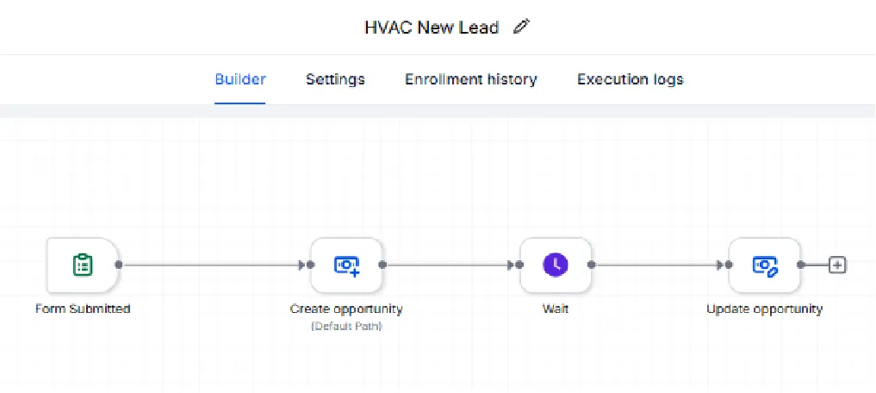Click input connector dot of Create opportunity node

tap(311, 265)
